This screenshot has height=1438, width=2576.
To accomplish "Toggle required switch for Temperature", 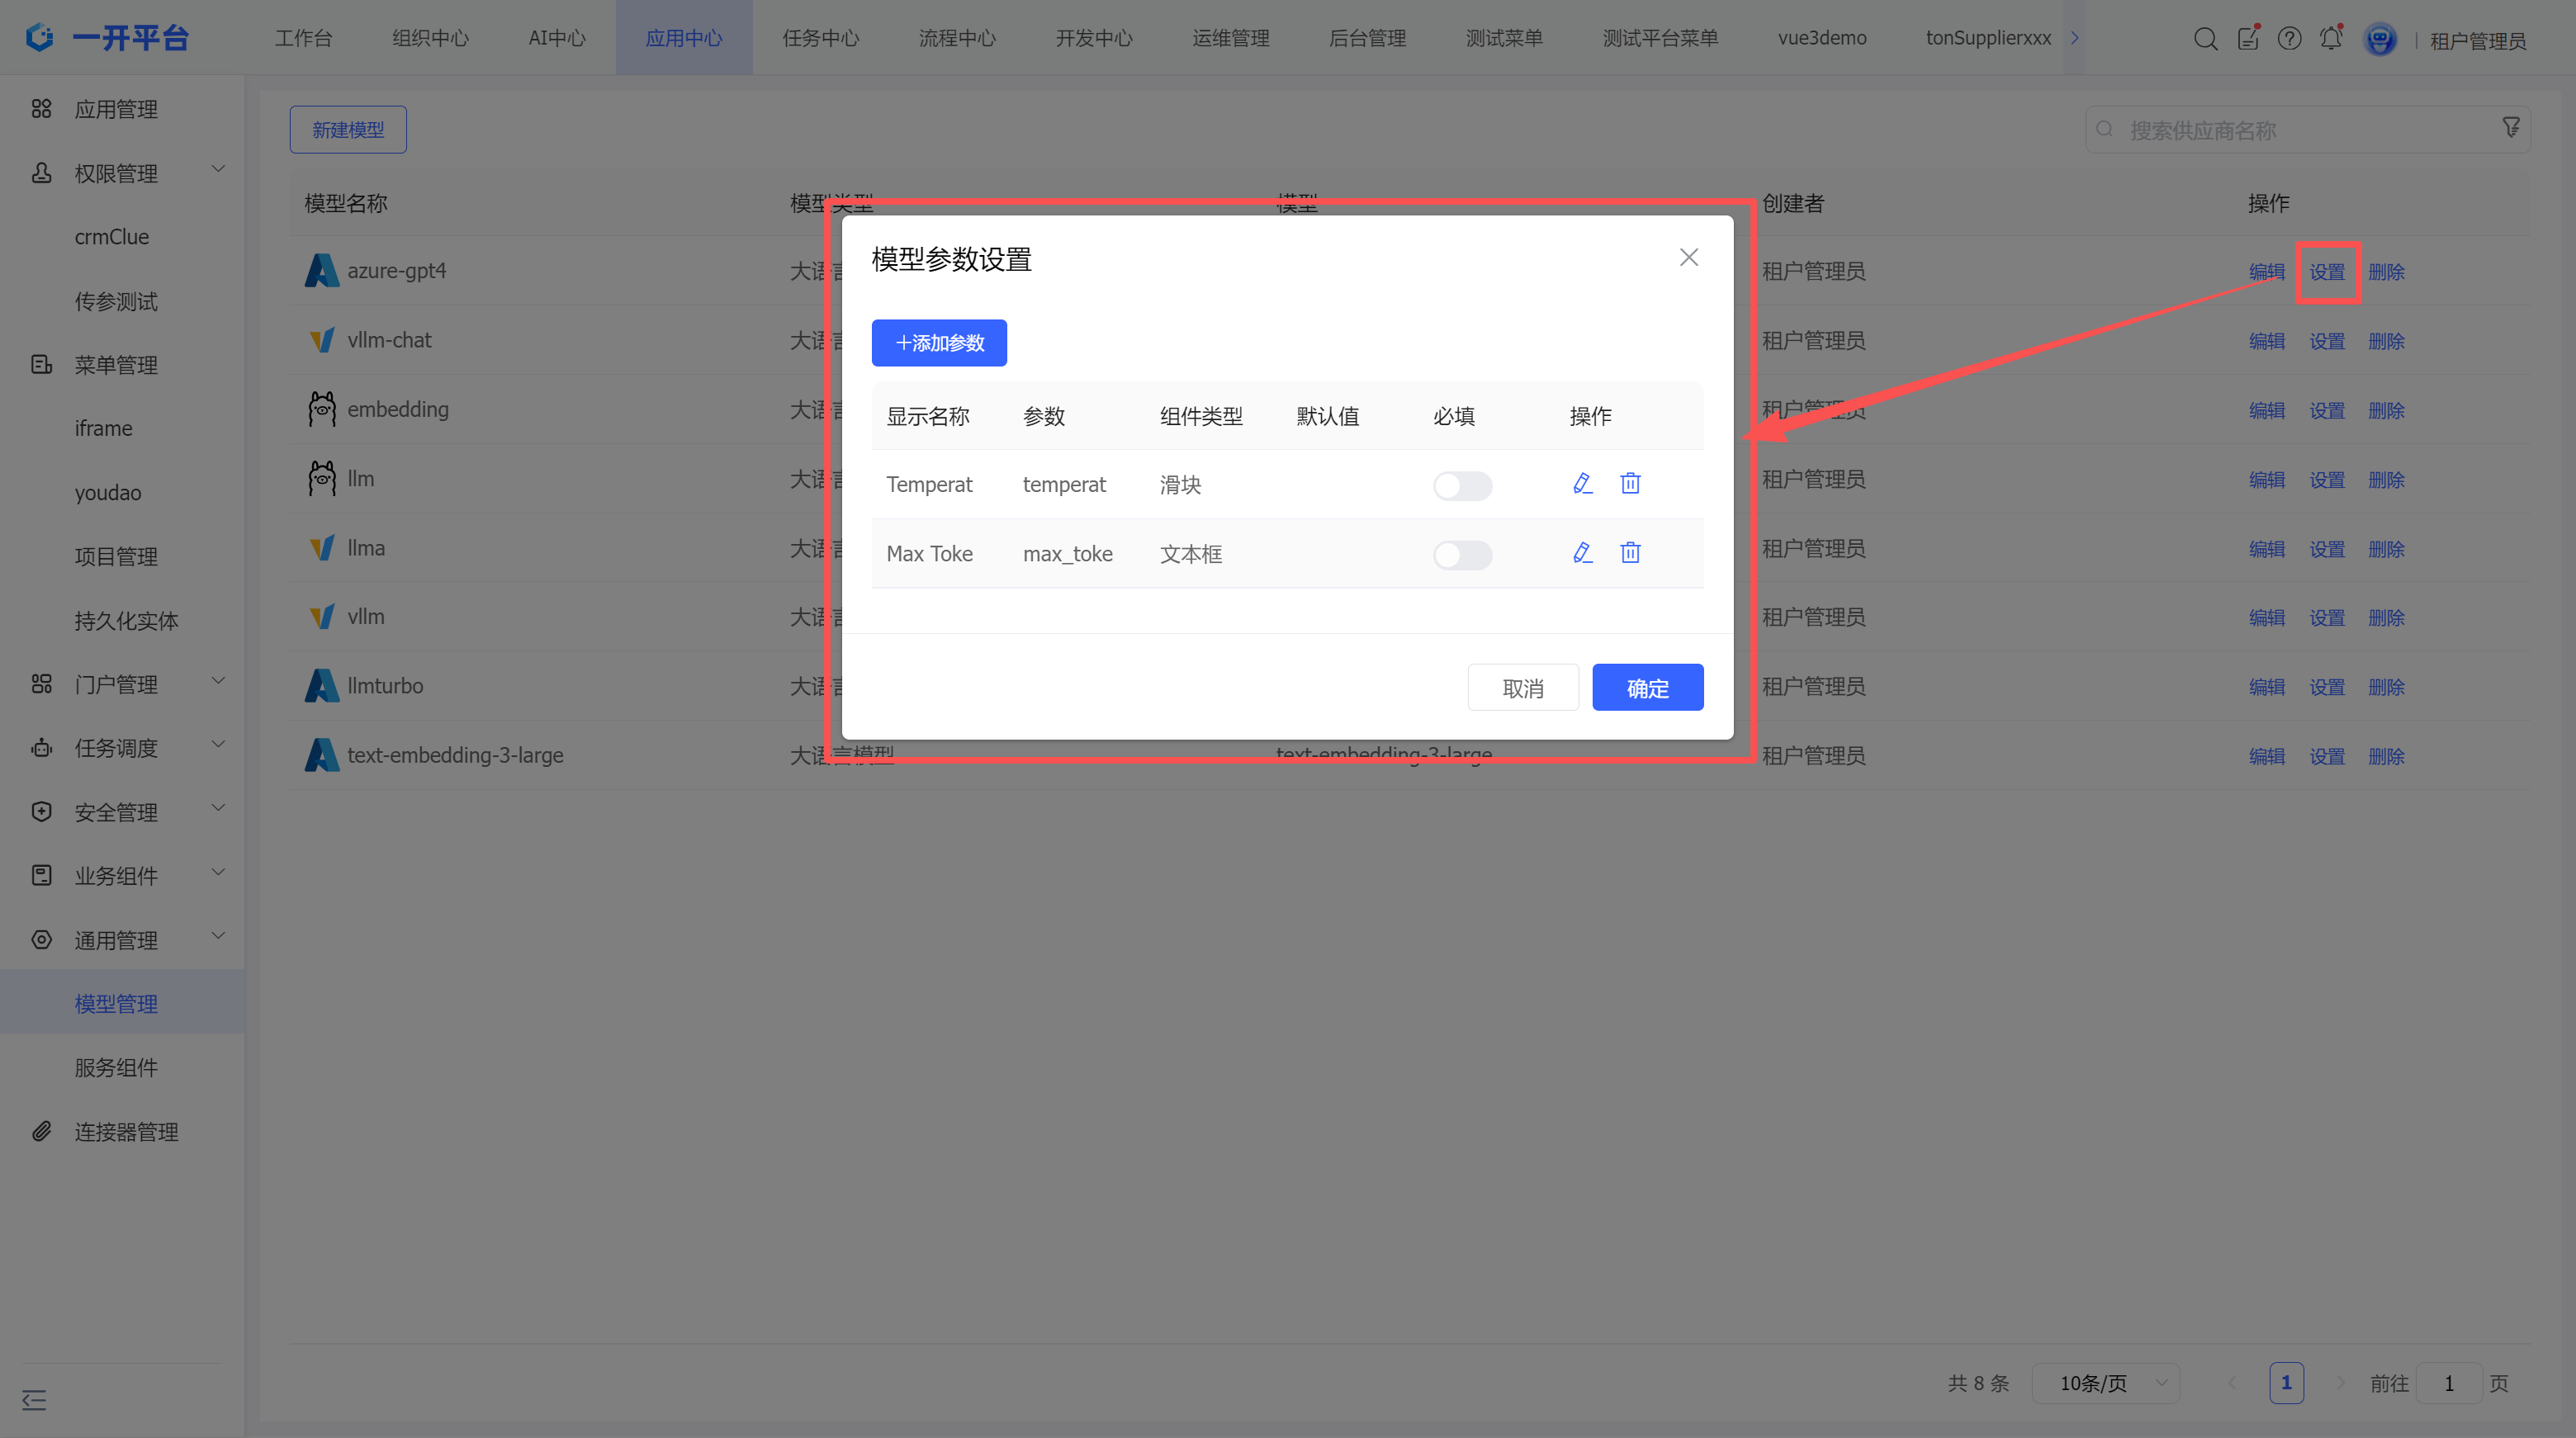I will 1462,486.
